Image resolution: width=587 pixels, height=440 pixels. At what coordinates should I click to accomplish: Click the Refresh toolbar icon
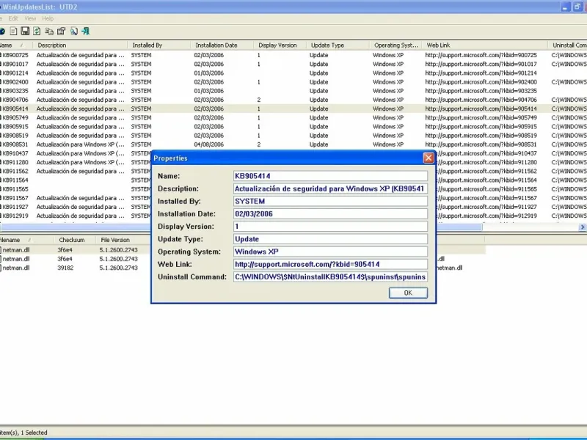tap(37, 32)
